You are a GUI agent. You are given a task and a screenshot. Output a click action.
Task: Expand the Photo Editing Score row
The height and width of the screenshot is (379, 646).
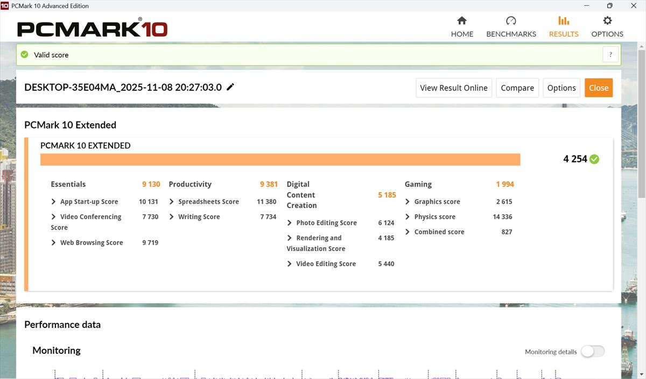tap(290, 223)
